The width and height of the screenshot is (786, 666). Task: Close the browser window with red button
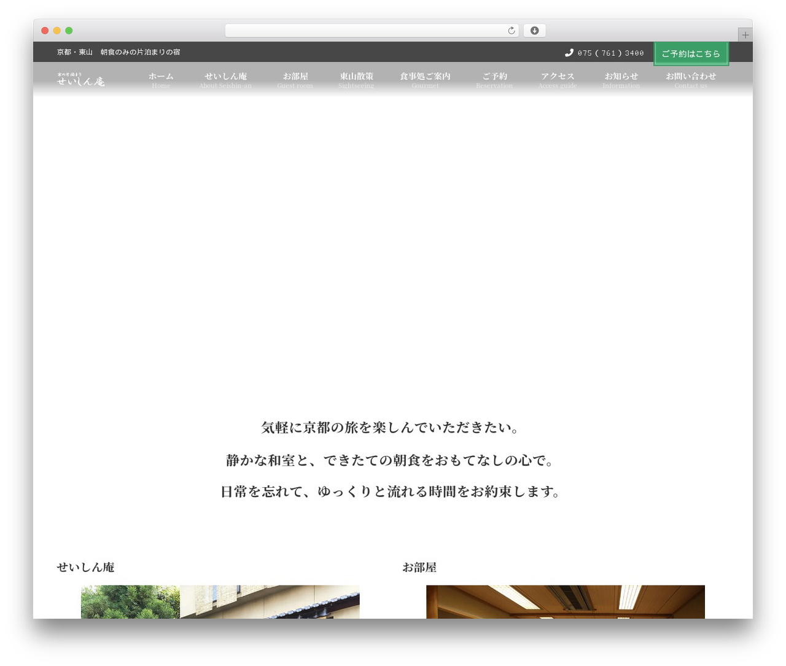[45, 31]
